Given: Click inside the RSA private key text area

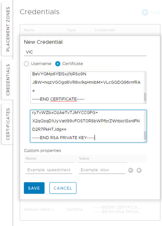Looking at the screenshot, I should point(87,126).
